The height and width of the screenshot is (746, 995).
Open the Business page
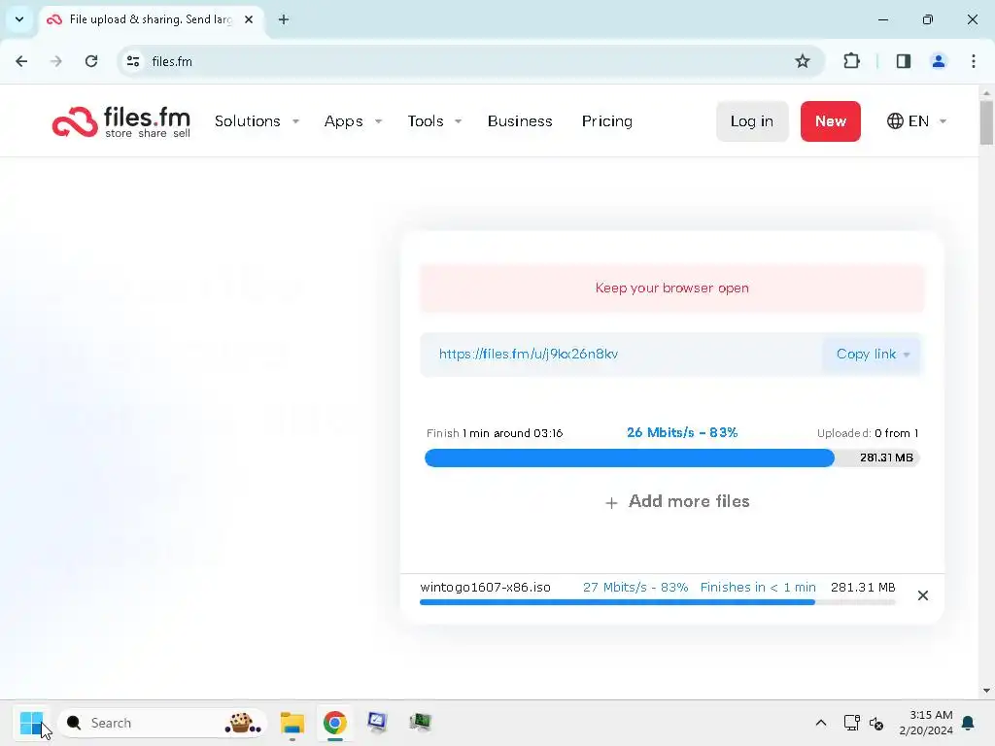point(520,121)
